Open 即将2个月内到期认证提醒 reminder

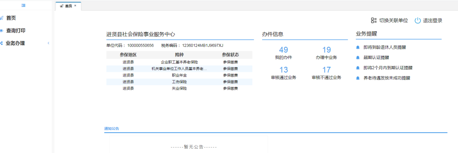(x=388, y=68)
